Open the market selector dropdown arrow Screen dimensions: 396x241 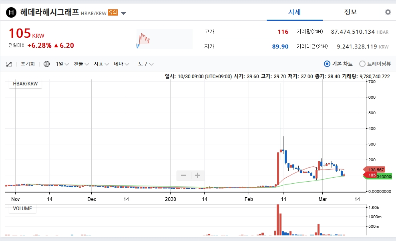pos(123,13)
